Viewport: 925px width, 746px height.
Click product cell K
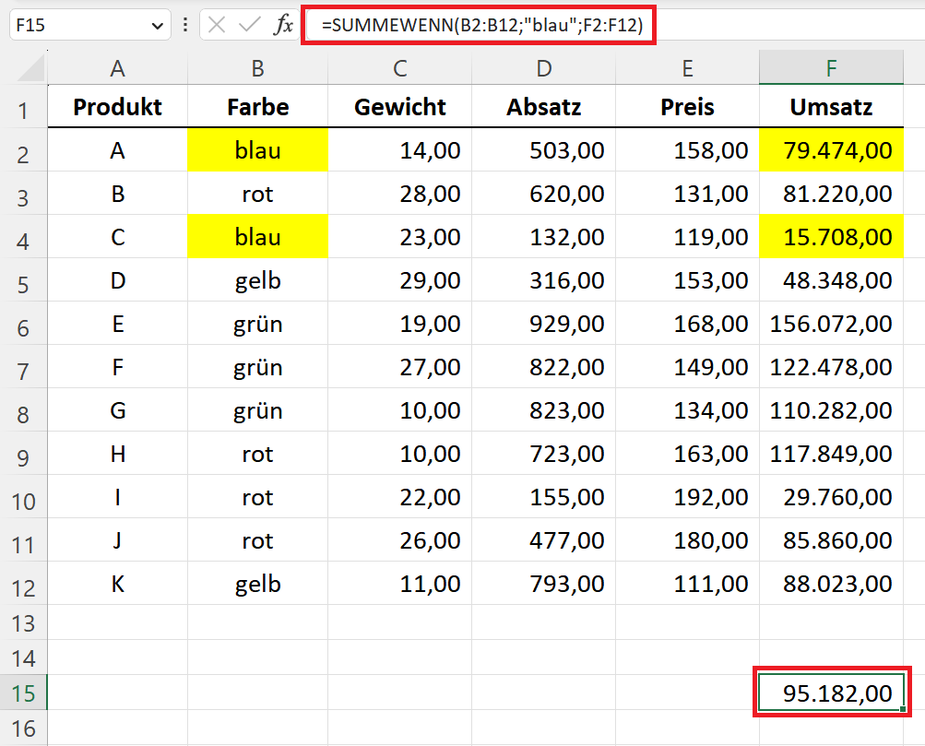[x=117, y=584]
